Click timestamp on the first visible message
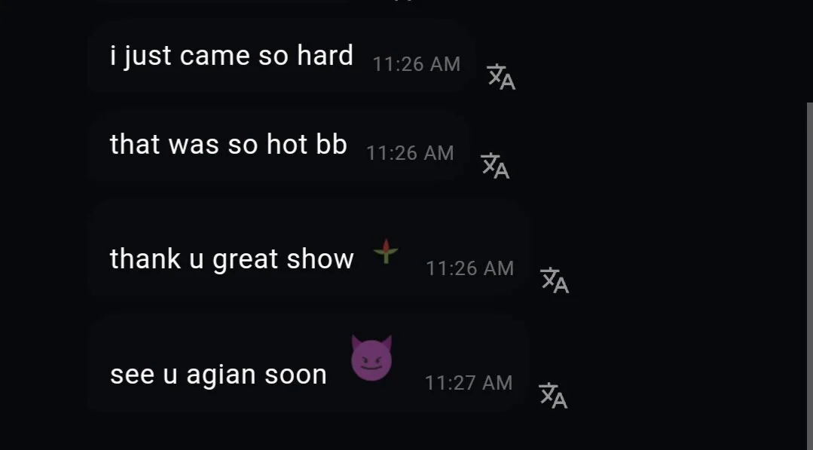 417,64
